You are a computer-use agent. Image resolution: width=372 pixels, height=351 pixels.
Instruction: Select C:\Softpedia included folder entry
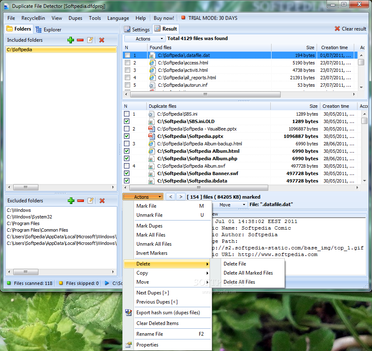tap(61, 50)
